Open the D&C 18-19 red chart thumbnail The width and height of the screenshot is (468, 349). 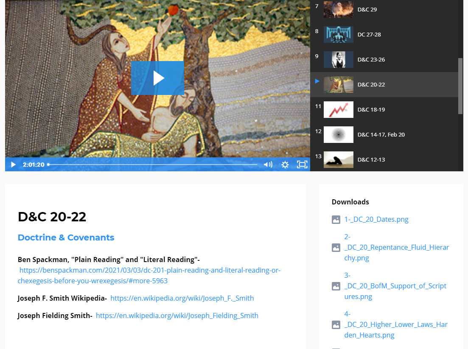339,110
